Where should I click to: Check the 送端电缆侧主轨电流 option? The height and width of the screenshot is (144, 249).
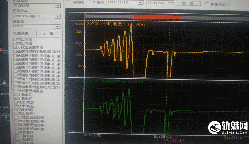[x=15, y=51]
